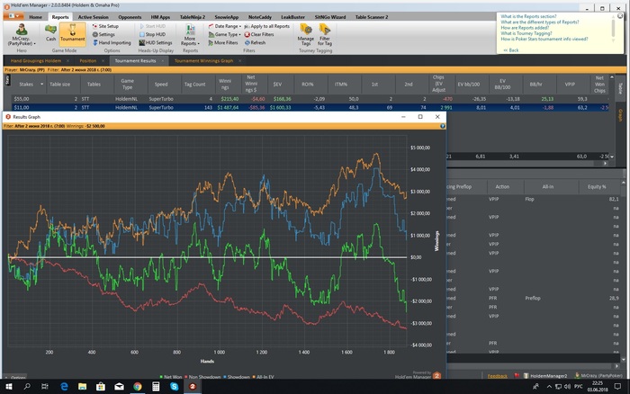Switch to Position report tab

click(88, 61)
